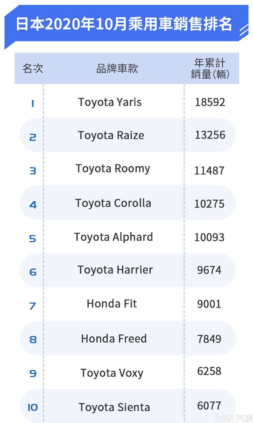
Task: Click the Toyota Alphard sales figure 10093
Action: point(209,237)
